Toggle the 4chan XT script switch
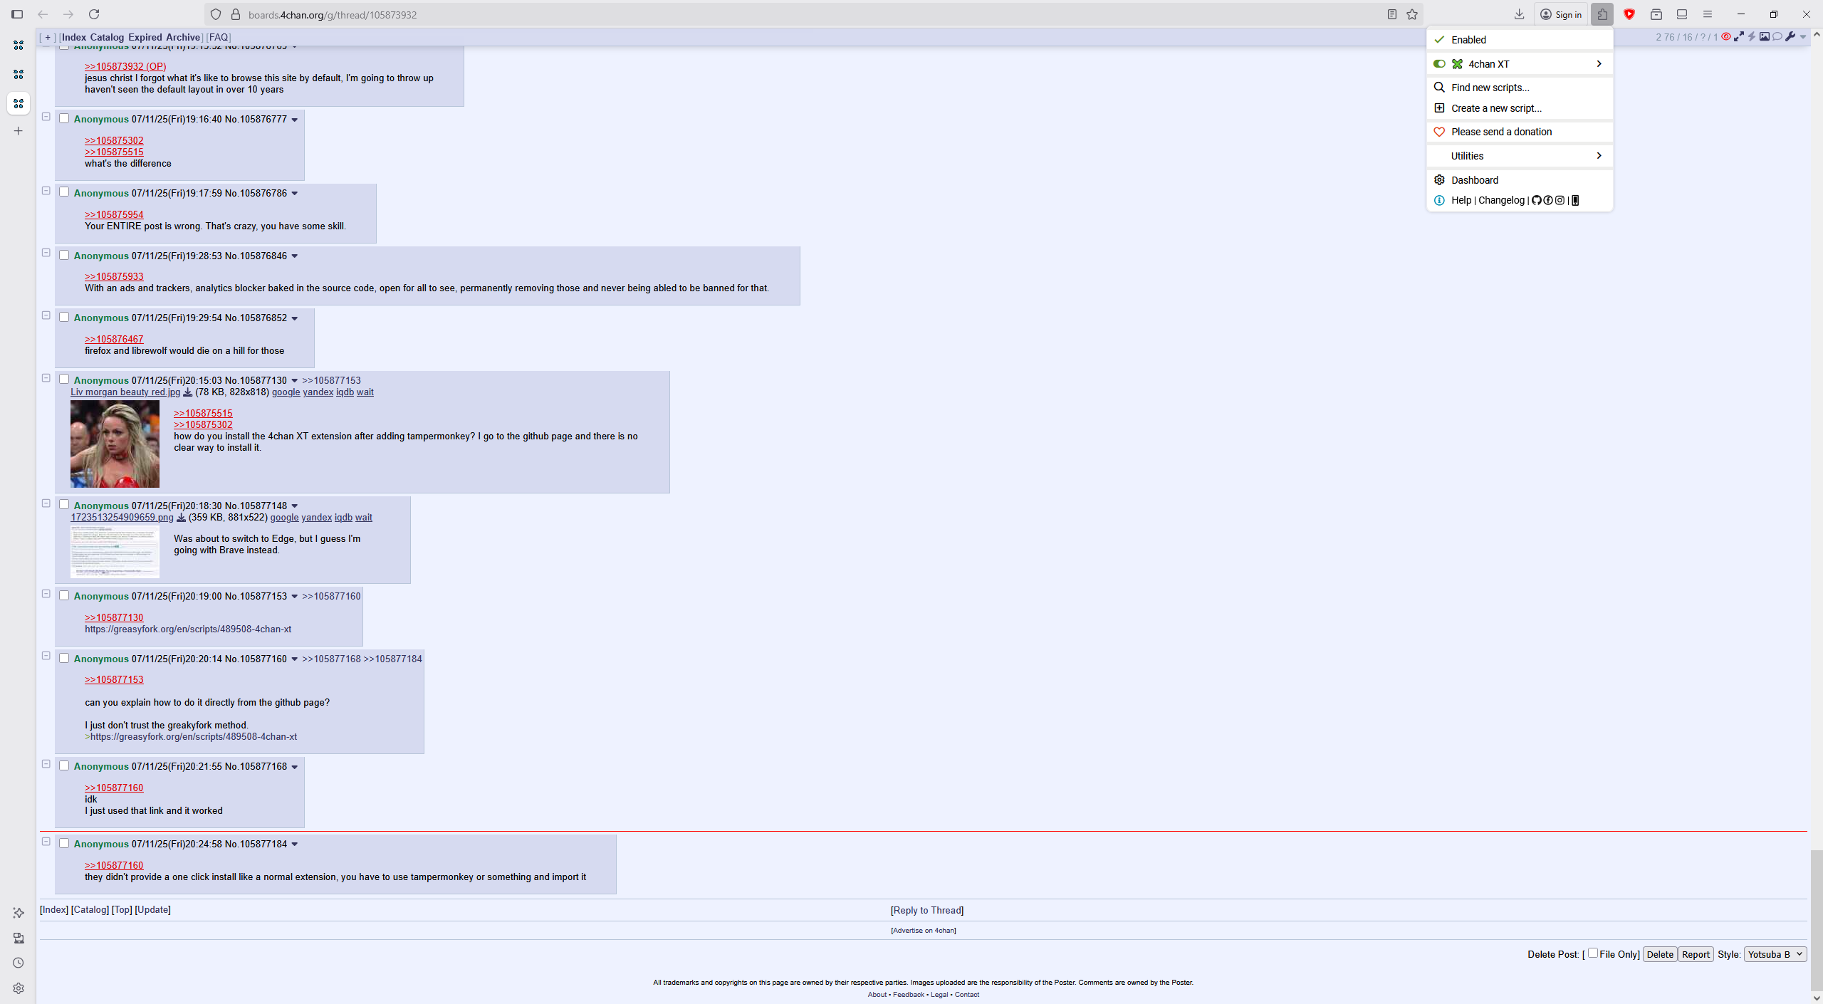1823x1004 pixels. point(1439,64)
